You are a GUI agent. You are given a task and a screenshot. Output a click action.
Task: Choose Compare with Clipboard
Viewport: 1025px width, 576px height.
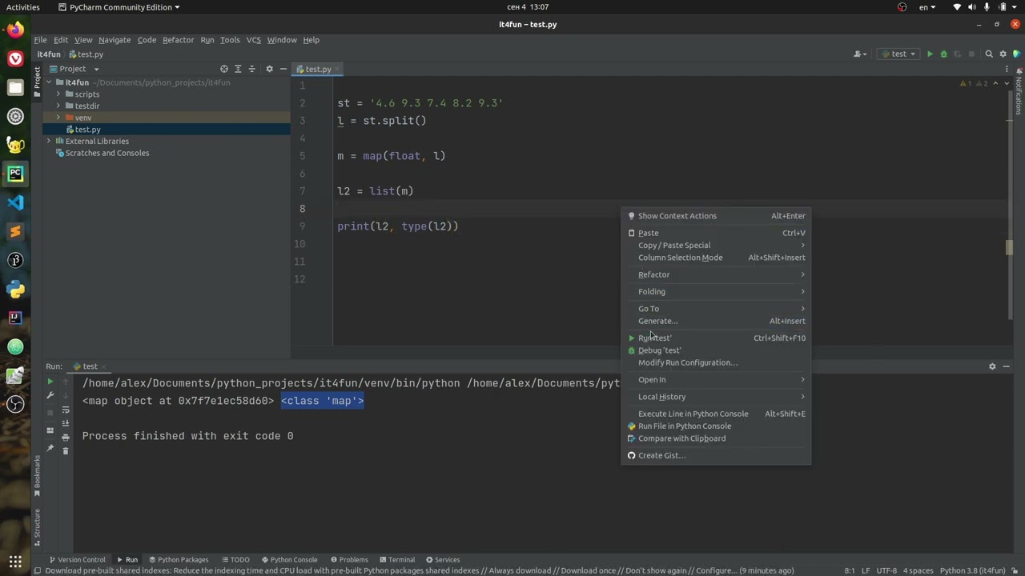tap(716, 438)
